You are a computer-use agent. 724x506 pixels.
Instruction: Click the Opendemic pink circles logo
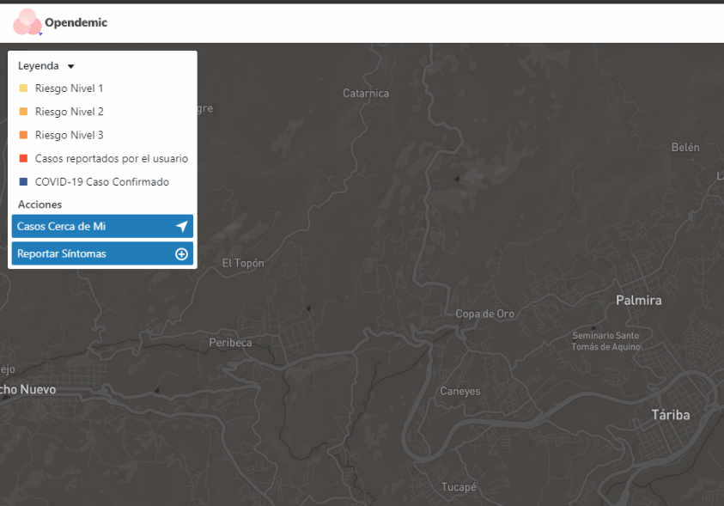pos(27,22)
